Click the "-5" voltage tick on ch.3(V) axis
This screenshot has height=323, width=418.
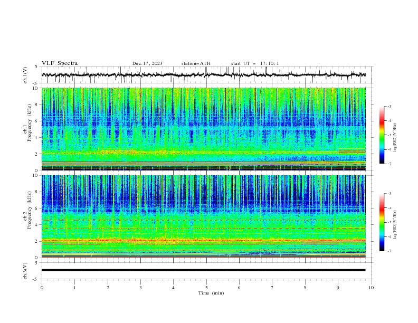(35, 279)
